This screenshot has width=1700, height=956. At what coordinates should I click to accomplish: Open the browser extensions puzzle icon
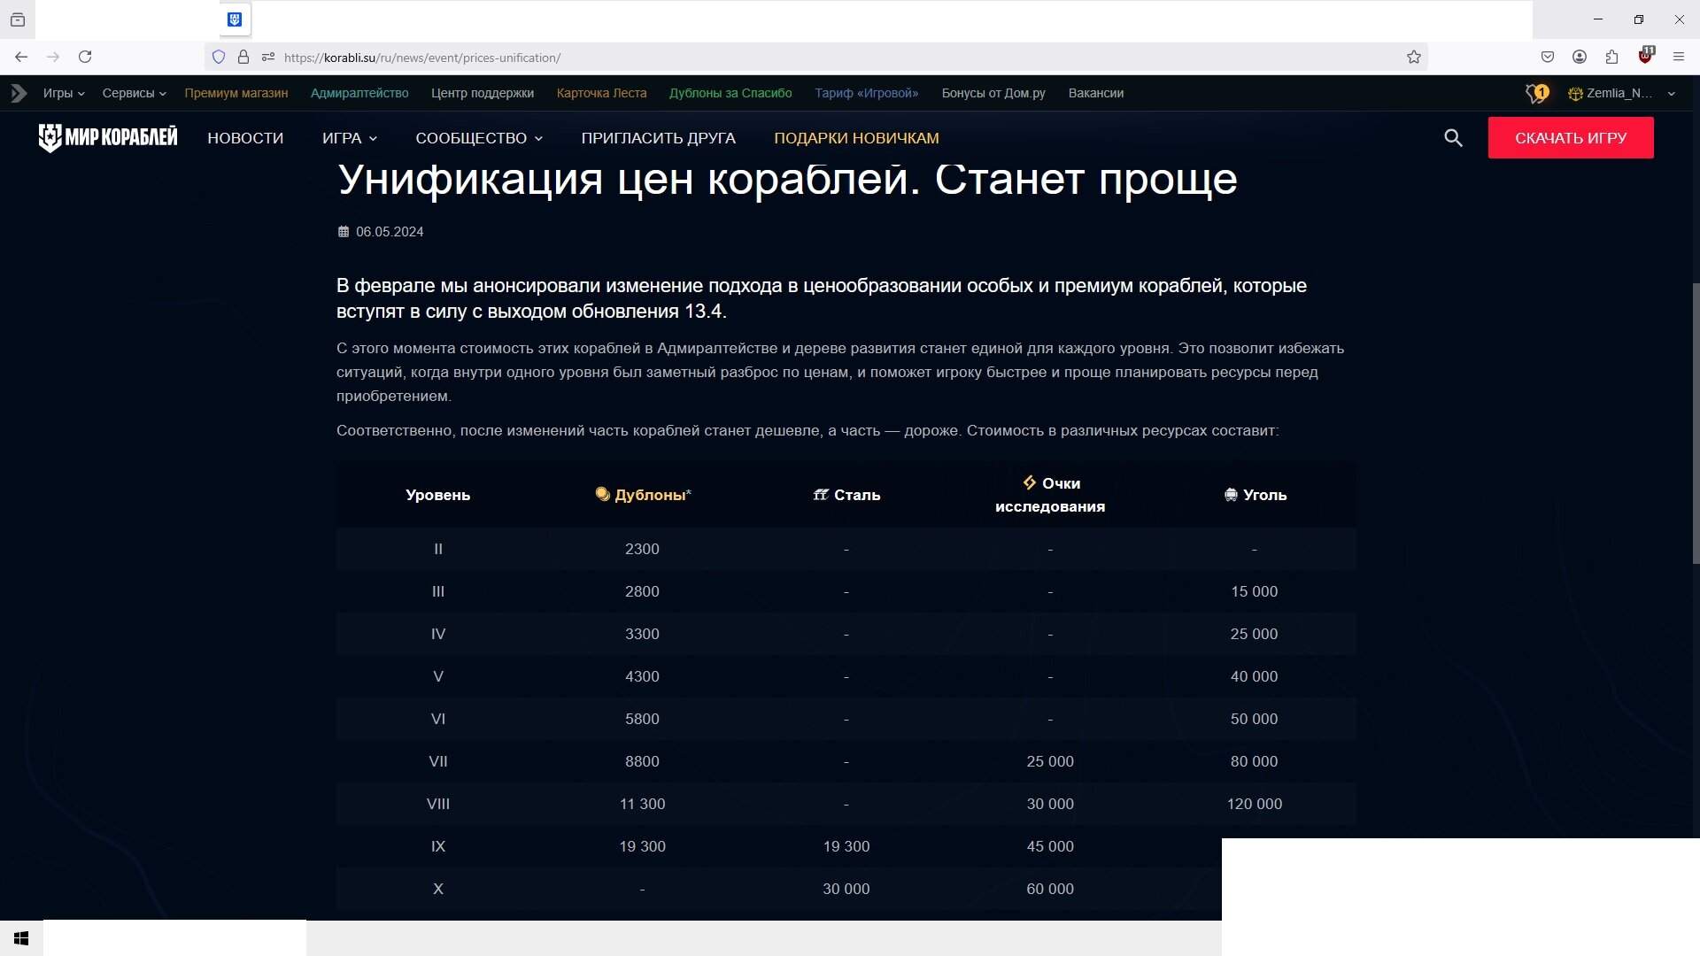pos(1611,57)
